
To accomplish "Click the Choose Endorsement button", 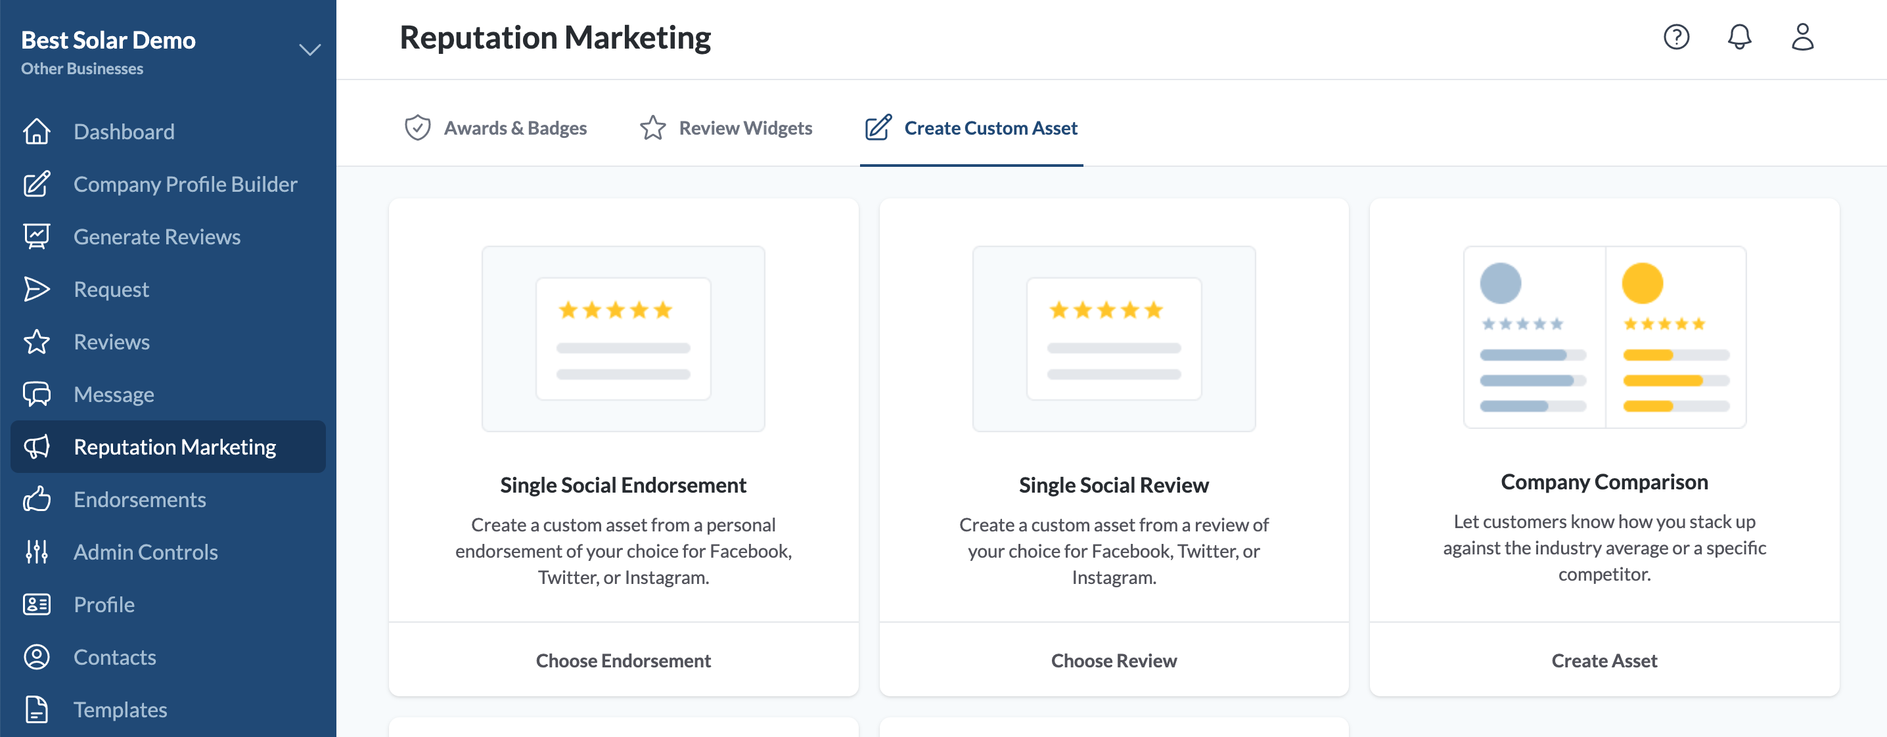I will (x=624, y=660).
